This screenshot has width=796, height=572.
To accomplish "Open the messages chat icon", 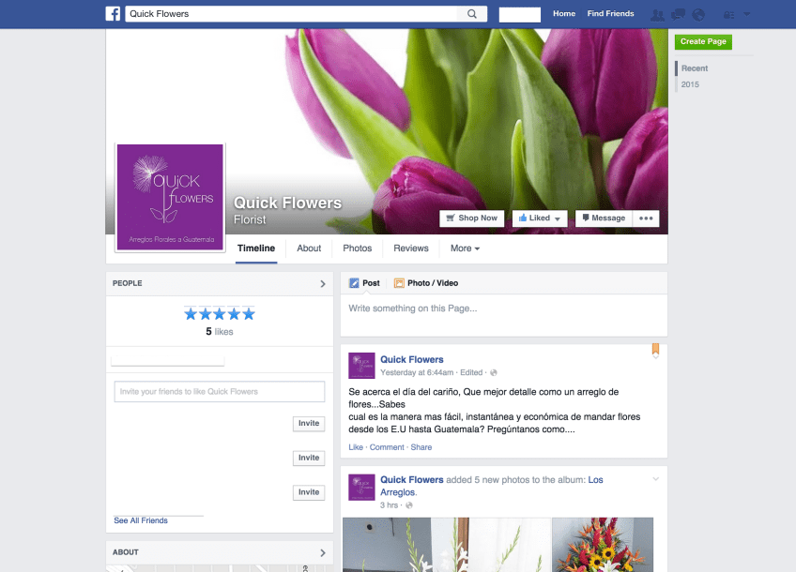I will pyautogui.click(x=678, y=14).
